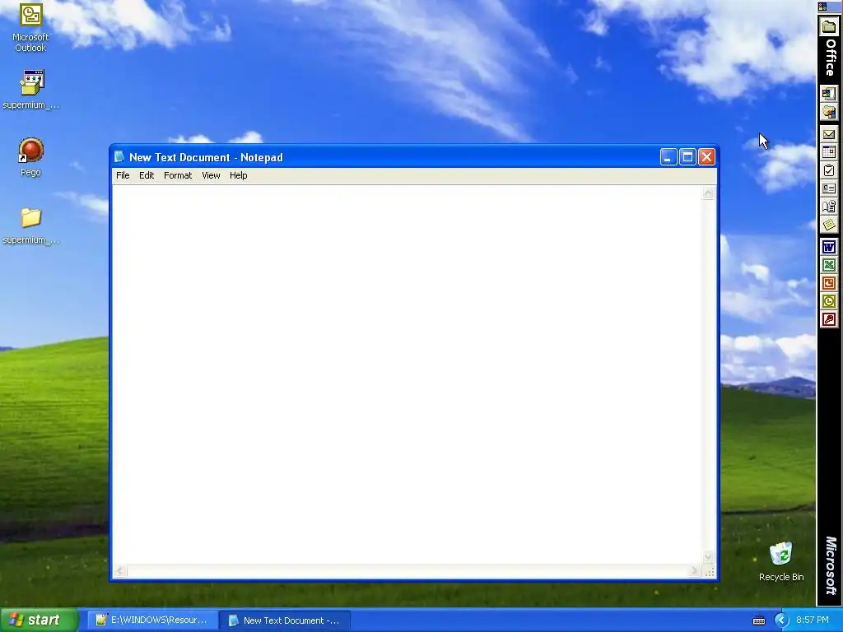Click the 8:57 PM taskbar clock
843x632 pixels.
click(x=813, y=620)
